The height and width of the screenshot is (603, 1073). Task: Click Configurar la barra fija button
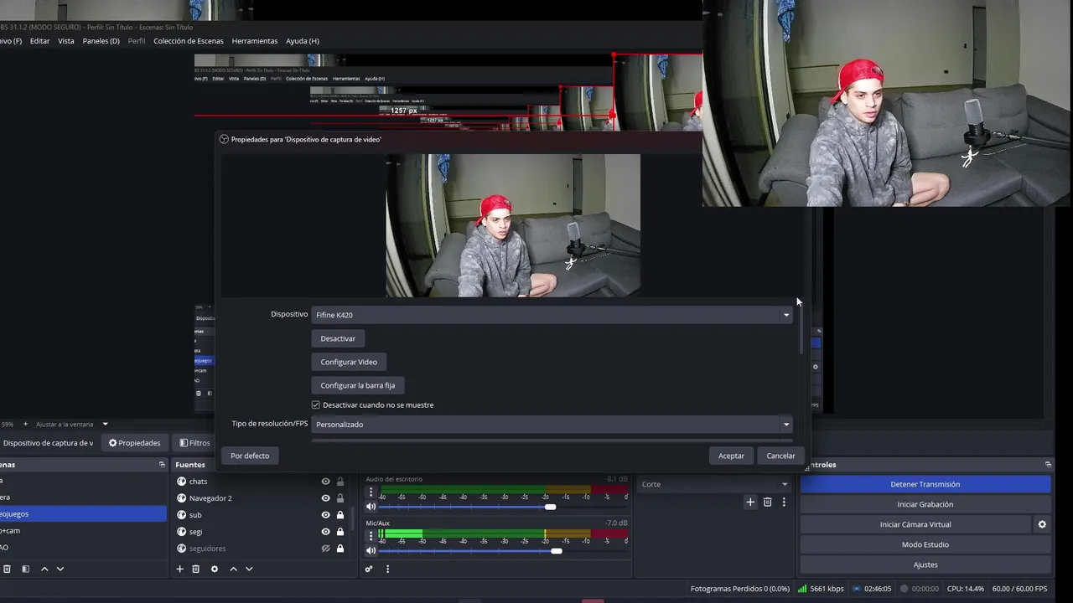[x=358, y=385]
